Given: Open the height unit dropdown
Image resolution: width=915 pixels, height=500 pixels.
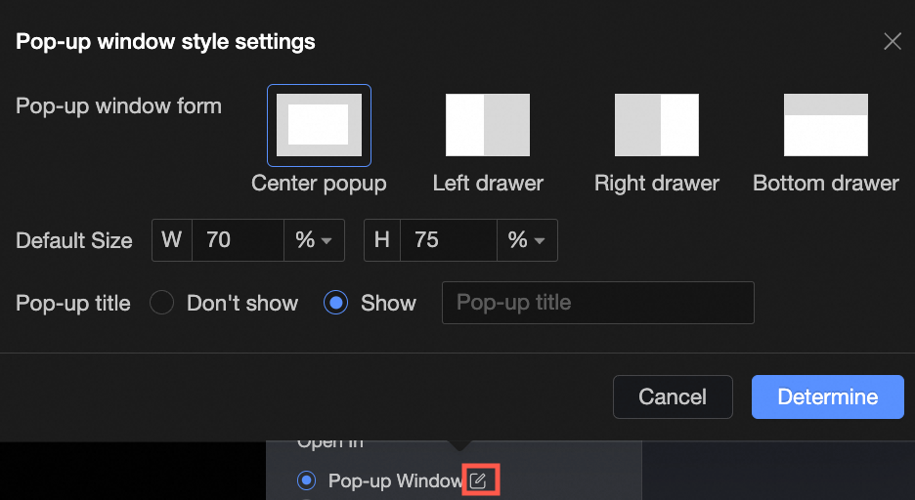Looking at the screenshot, I should point(527,240).
